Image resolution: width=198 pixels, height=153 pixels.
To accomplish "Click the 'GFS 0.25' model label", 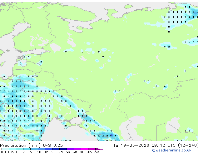I will point(53,146).
